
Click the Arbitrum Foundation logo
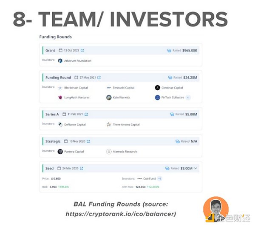pos(60,60)
